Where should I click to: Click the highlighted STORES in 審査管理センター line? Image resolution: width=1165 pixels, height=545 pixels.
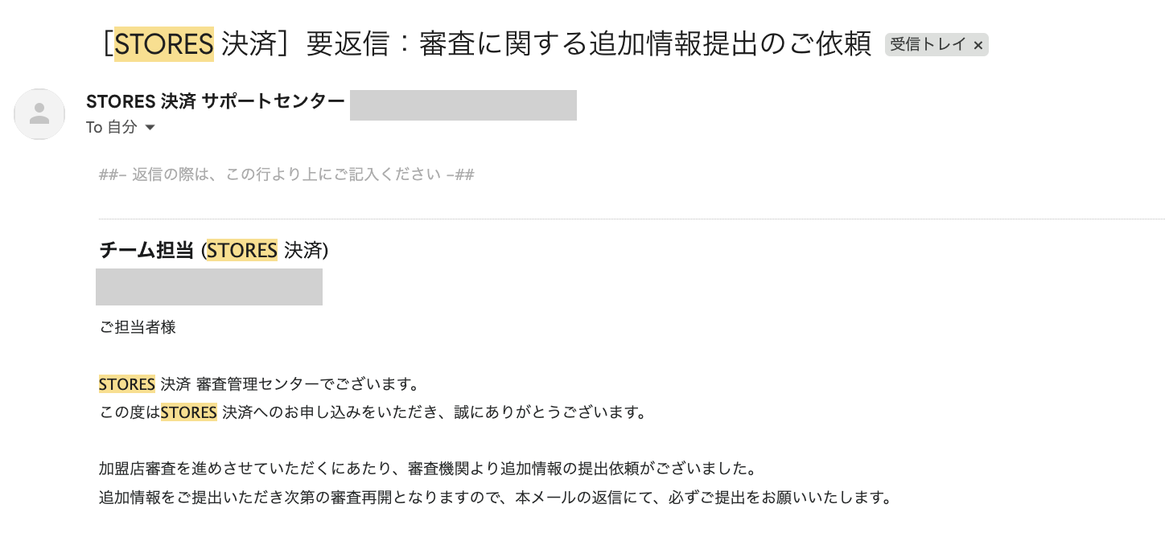pyautogui.click(x=126, y=383)
